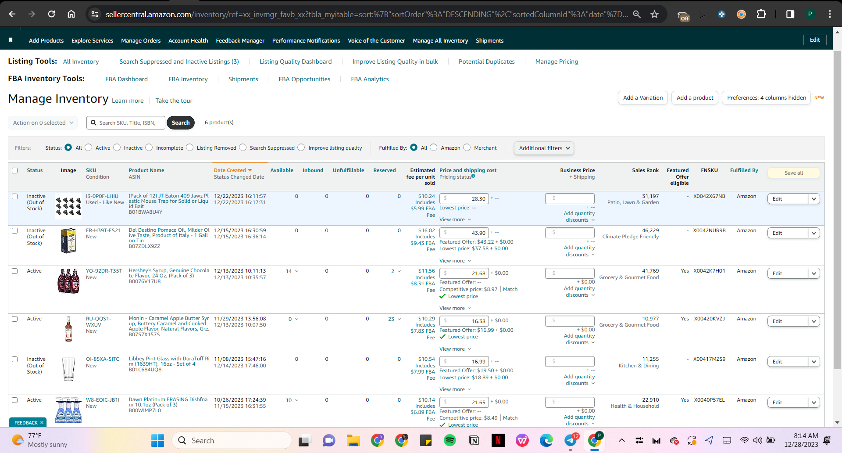Check the Monin Caramel Apple Butter row checkbox
This screenshot has height=453, width=842.
point(15,319)
